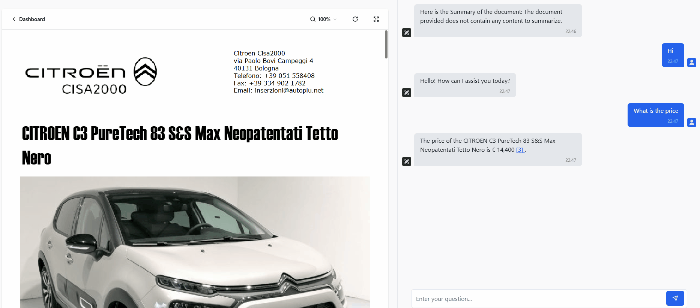
Task: Click the magnifier zoom icon
Action: [x=312, y=19]
